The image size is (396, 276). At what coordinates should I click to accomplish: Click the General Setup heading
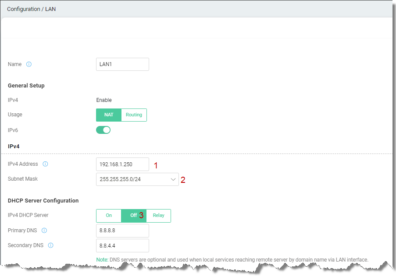click(x=26, y=86)
